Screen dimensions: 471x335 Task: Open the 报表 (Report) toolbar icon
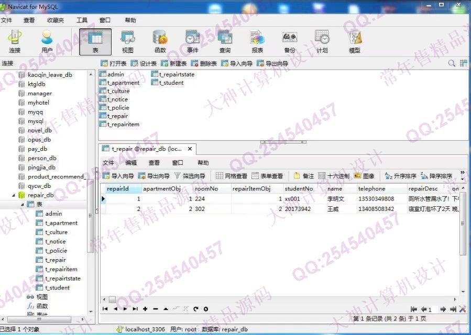[x=257, y=42]
